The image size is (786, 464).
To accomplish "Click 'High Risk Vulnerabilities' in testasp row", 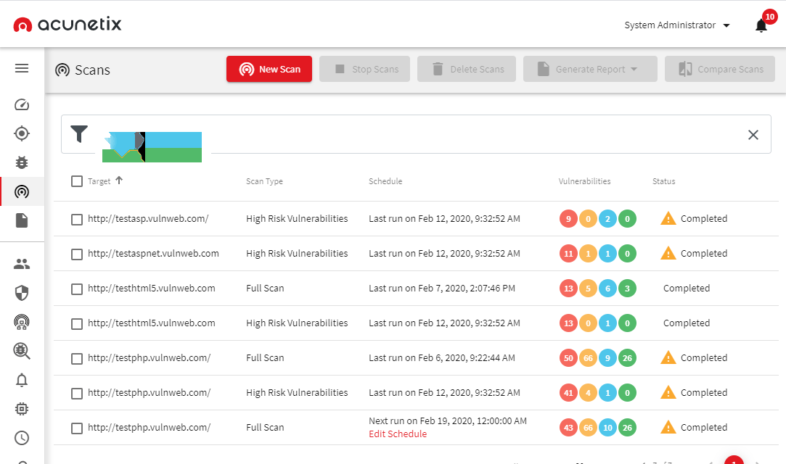I will pos(297,219).
